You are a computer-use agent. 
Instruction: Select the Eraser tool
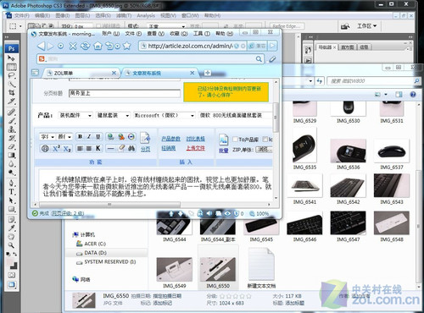coord(12,146)
